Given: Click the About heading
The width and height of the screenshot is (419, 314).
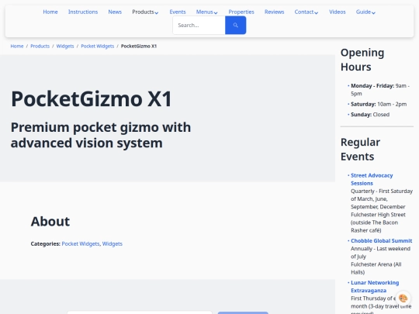Looking at the screenshot, I should tap(50, 221).
